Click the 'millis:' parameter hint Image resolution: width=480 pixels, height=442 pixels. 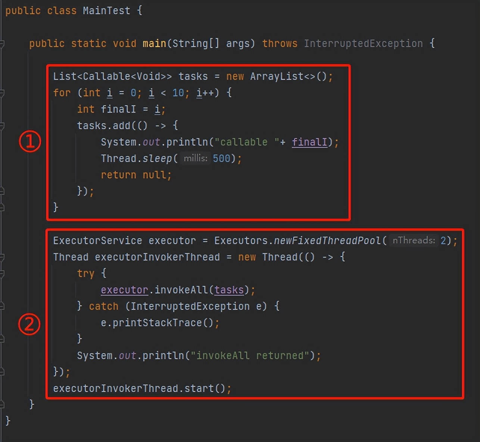[195, 158]
